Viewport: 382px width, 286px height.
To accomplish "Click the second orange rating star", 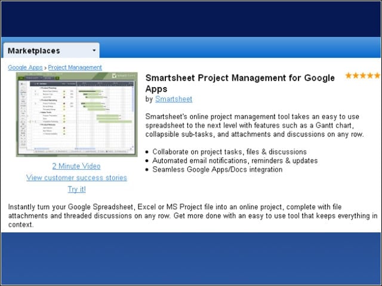I will [x=356, y=76].
